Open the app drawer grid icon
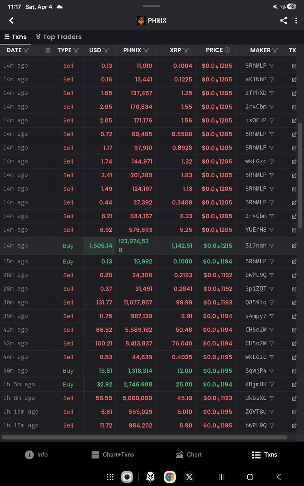The width and height of the screenshot is (304, 486). pos(110,477)
